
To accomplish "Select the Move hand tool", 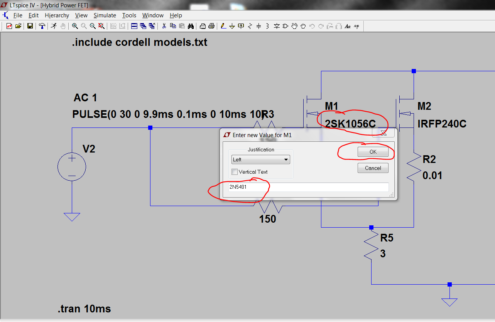I will (x=294, y=26).
